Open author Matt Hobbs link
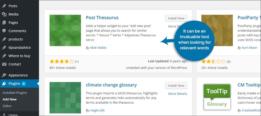Image resolution: width=261 pixels, height=116 pixels. (x=98, y=48)
